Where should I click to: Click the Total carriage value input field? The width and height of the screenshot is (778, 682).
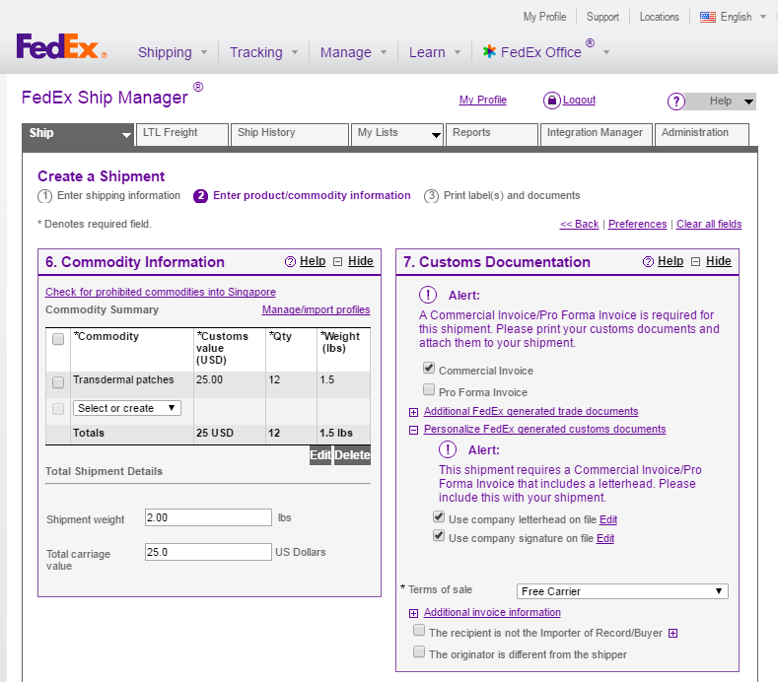[x=208, y=552]
